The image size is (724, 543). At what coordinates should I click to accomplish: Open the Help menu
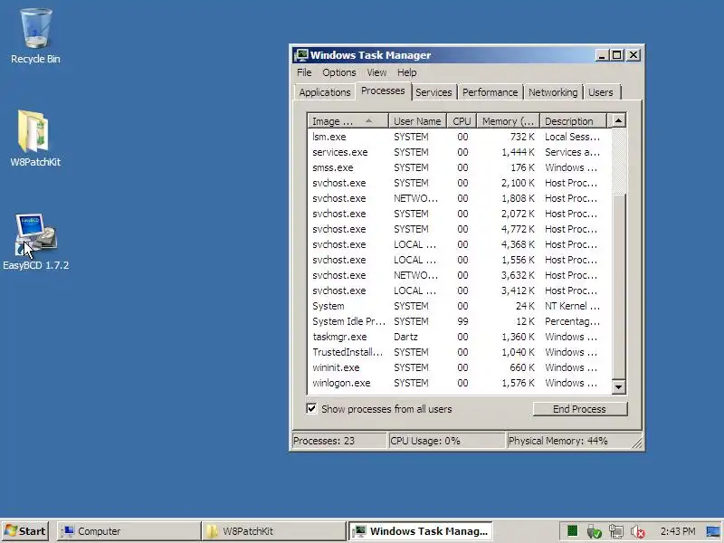[406, 72]
